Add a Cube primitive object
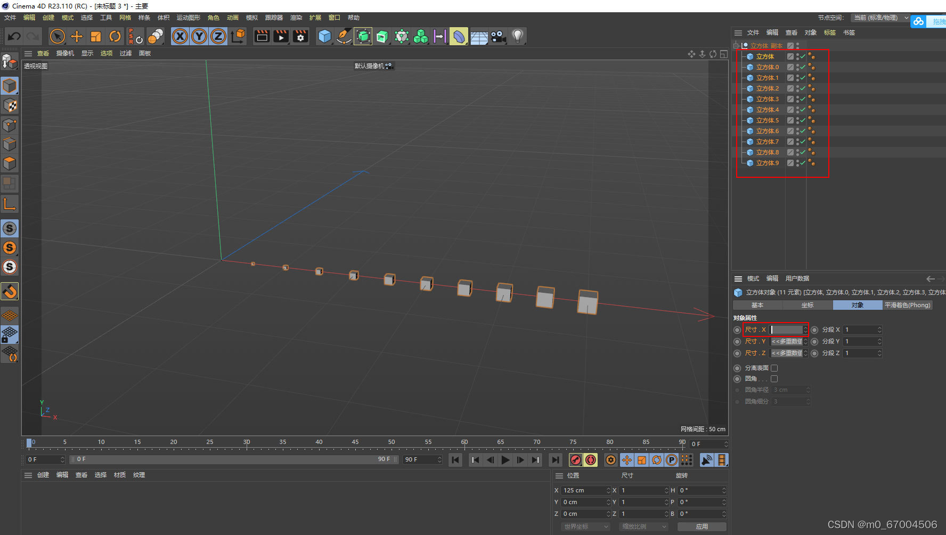The width and height of the screenshot is (946, 535). coord(324,36)
